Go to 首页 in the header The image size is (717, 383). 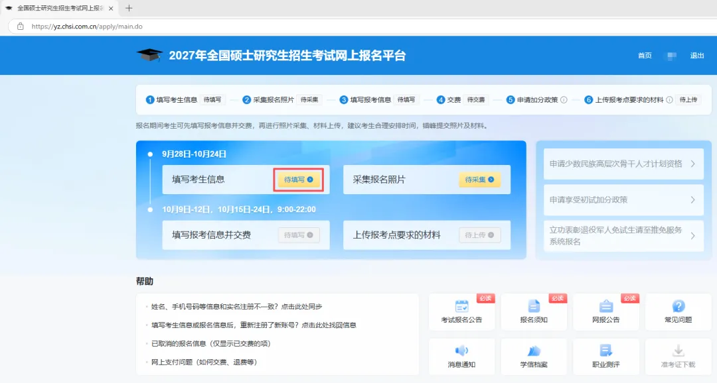(645, 56)
